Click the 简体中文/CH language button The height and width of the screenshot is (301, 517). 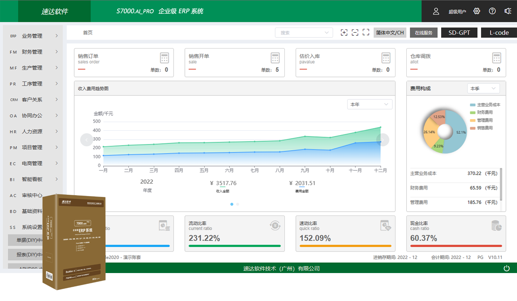click(390, 33)
